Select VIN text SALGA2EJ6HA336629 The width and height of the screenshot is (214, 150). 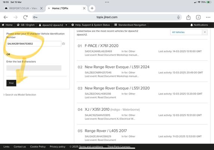coord(98,136)
